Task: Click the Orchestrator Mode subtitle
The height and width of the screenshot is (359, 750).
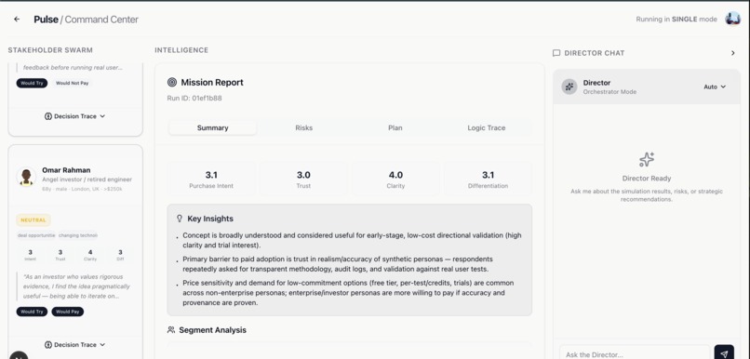Action: point(609,92)
